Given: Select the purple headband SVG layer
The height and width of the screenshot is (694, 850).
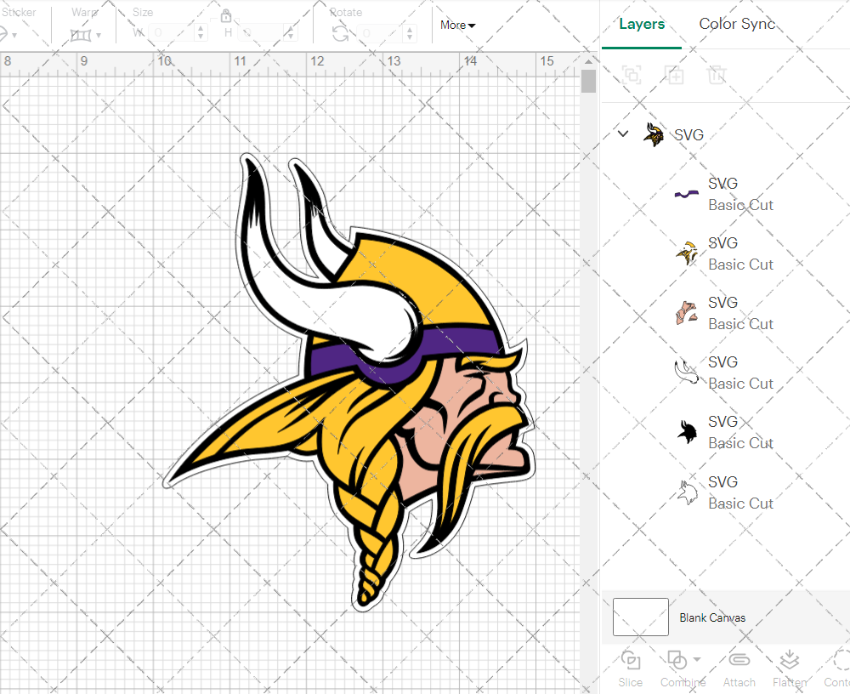Looking at the screenshot, I should click(x=722, y=194).
